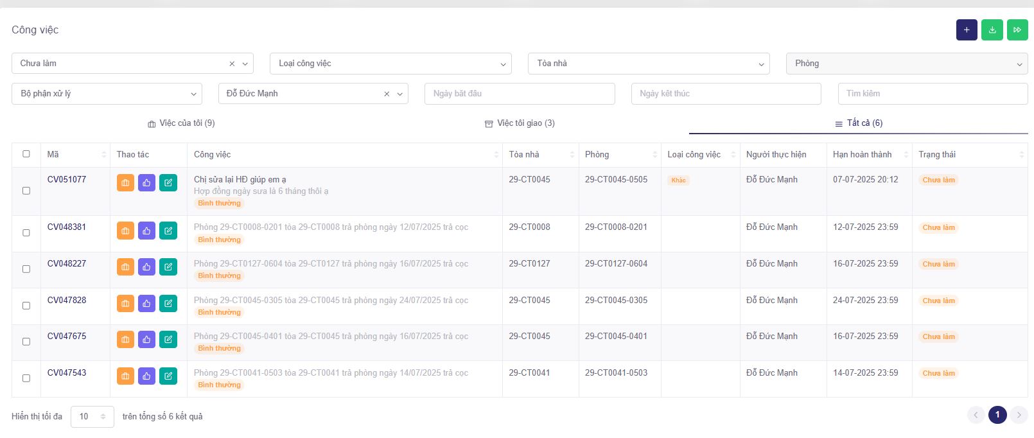Toggle the select-all checkbox in table header
The image size is (1034, 438).
[26, 154]
